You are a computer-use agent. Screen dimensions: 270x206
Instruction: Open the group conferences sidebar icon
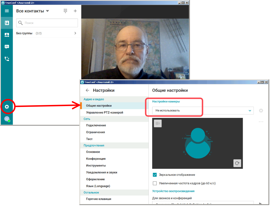point(7,35)
